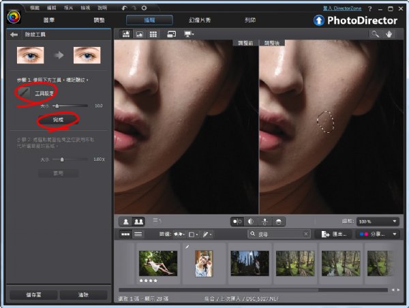Toggle the single-person view button
409x308 pixels.
(126, 221)
